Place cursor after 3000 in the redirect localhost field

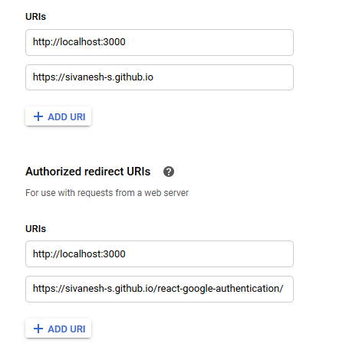126,254
